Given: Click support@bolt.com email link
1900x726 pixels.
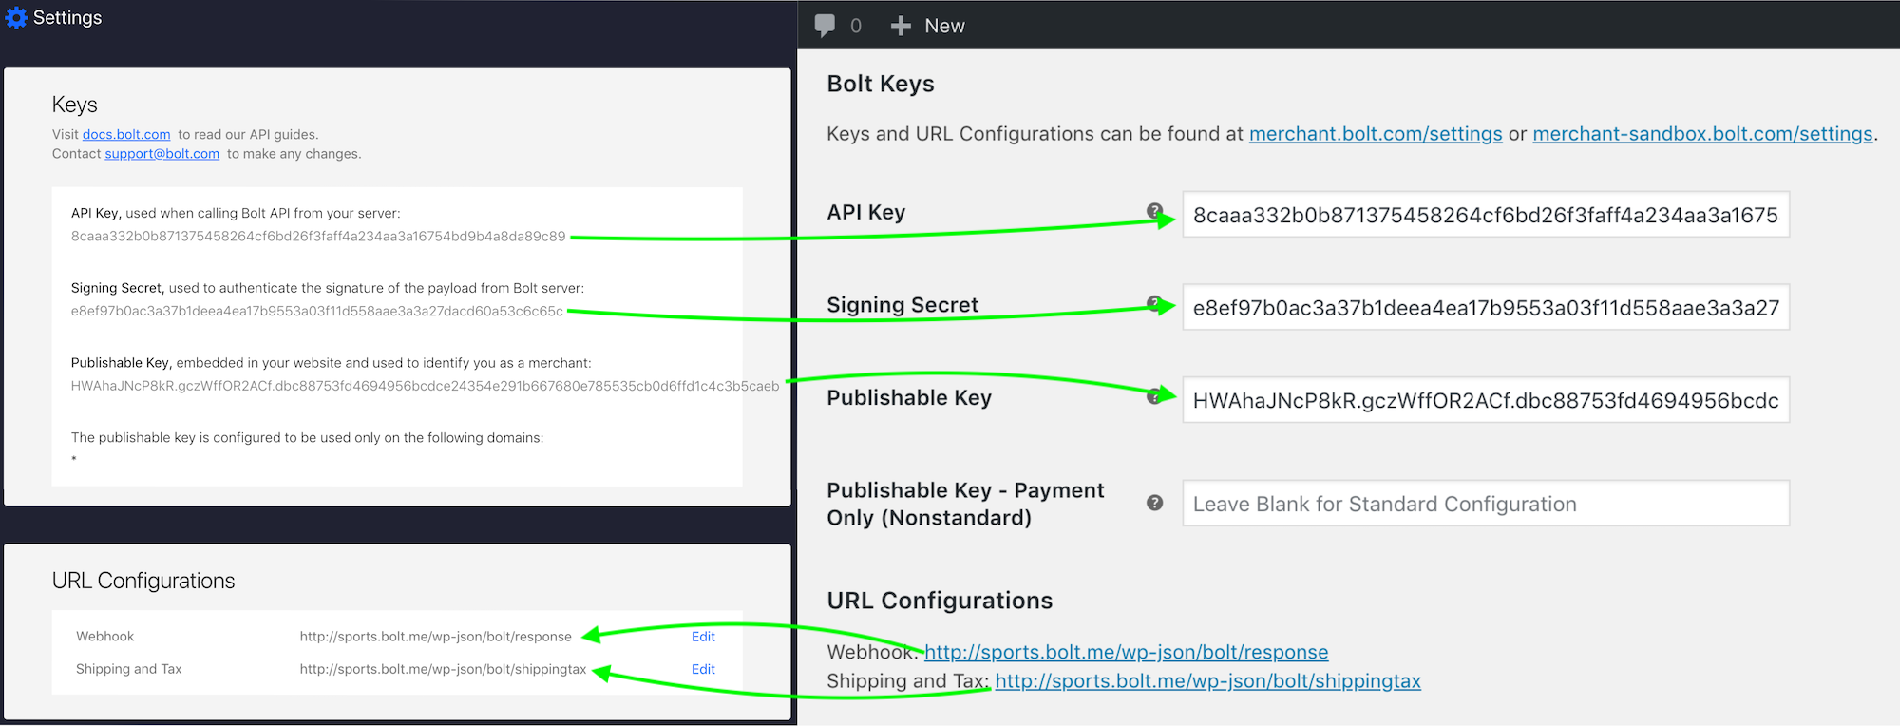Looking at the screenshot, I should [x=161, y=154].
